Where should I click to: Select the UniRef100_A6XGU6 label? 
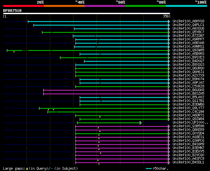[x=188, y=29]
